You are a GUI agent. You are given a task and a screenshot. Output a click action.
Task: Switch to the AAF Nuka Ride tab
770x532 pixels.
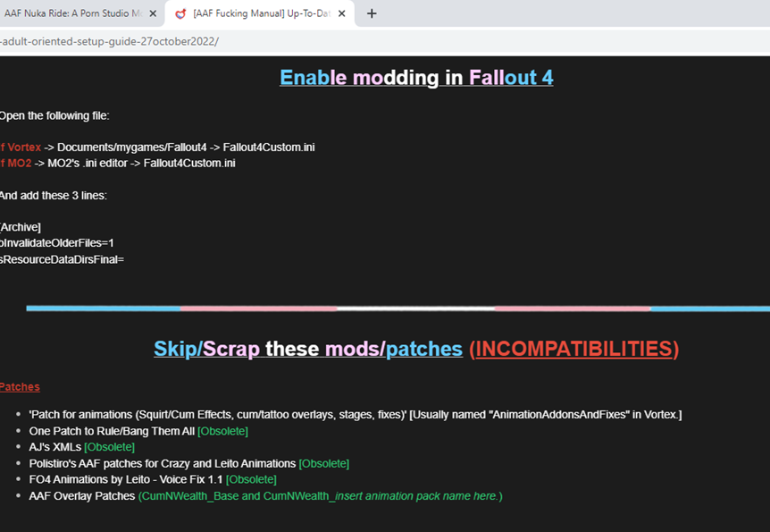[71, 14]
